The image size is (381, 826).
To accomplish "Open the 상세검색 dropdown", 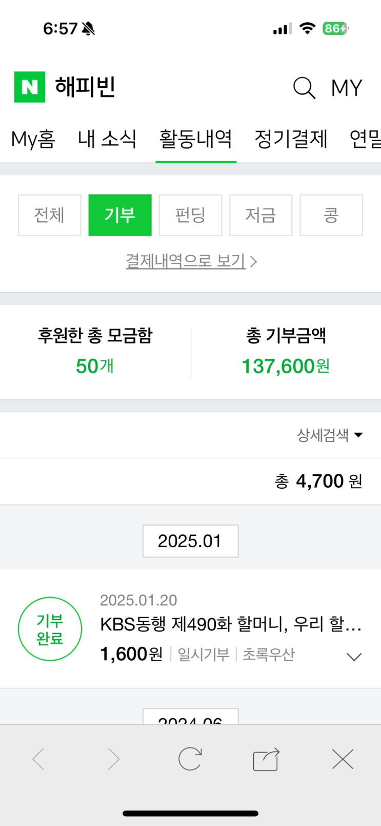I will click(x=330, y=435).
